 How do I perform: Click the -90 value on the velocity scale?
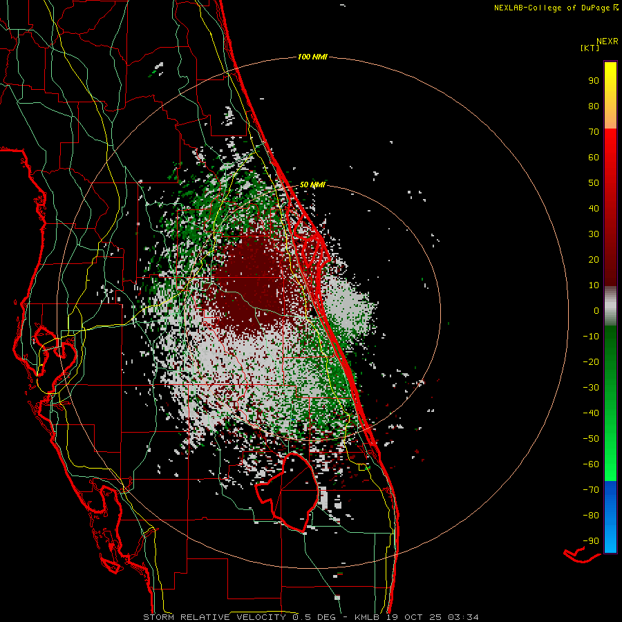591,541
